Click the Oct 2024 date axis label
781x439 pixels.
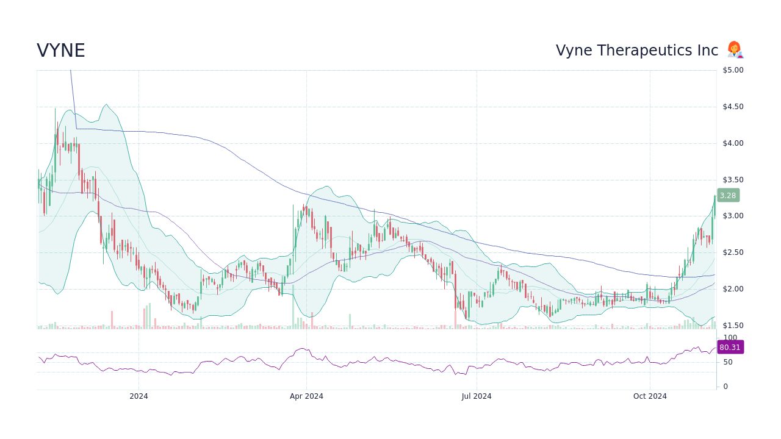click(x=650, y=396)
